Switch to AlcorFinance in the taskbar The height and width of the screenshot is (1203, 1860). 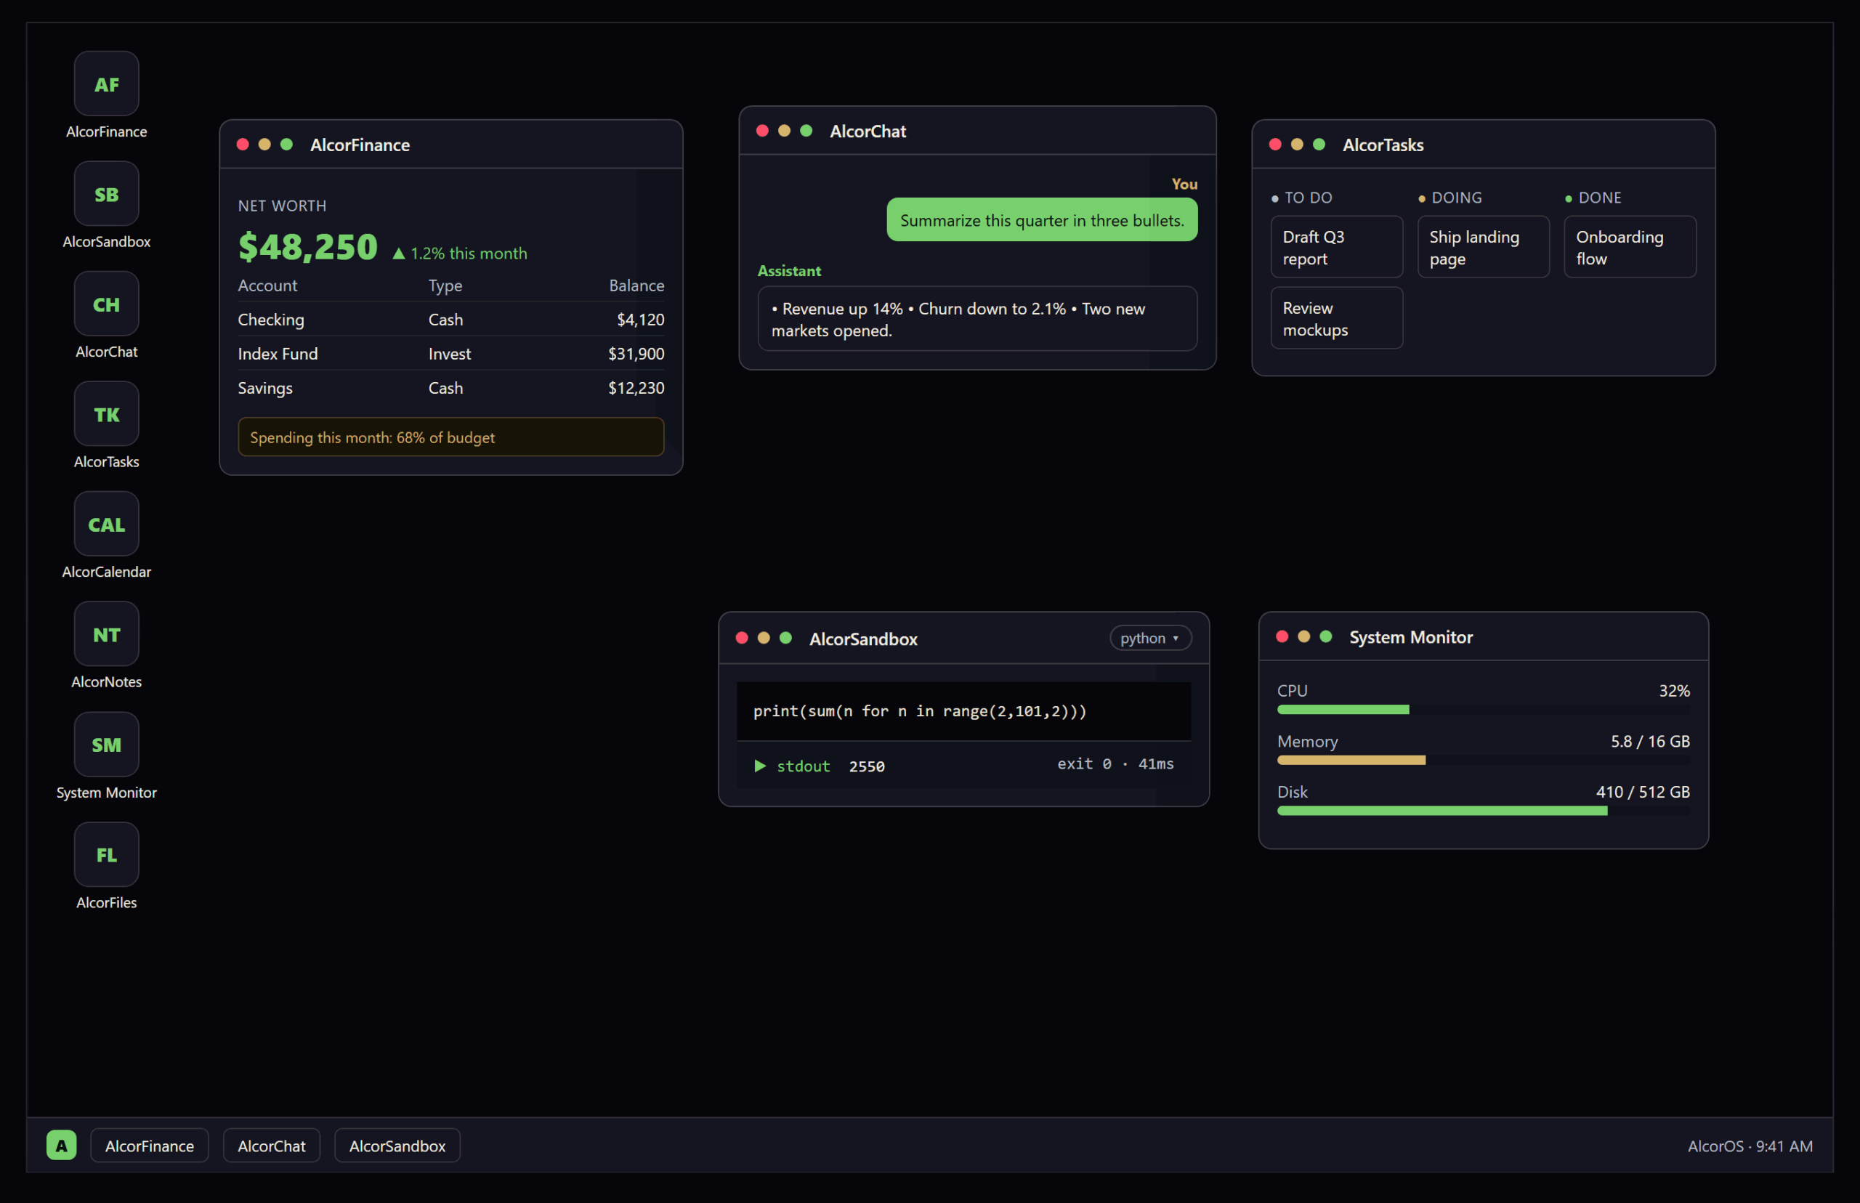pos(149,1145)
